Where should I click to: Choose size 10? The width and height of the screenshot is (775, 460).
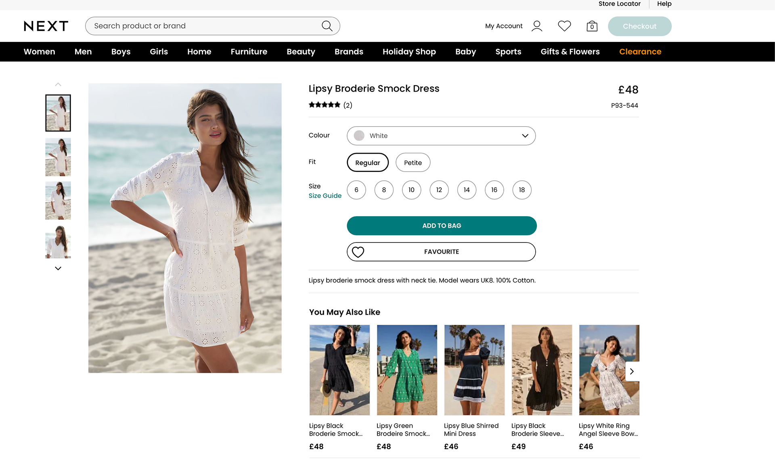coord(411,190)
